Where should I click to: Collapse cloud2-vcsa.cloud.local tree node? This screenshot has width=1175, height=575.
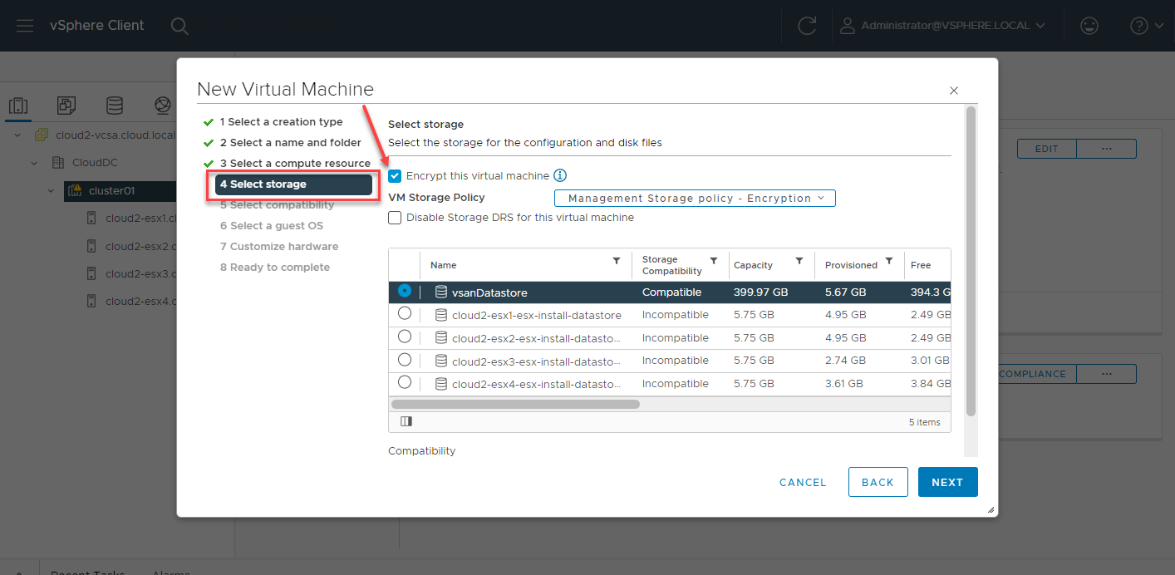pyautogui.click(x=18, y=135)
